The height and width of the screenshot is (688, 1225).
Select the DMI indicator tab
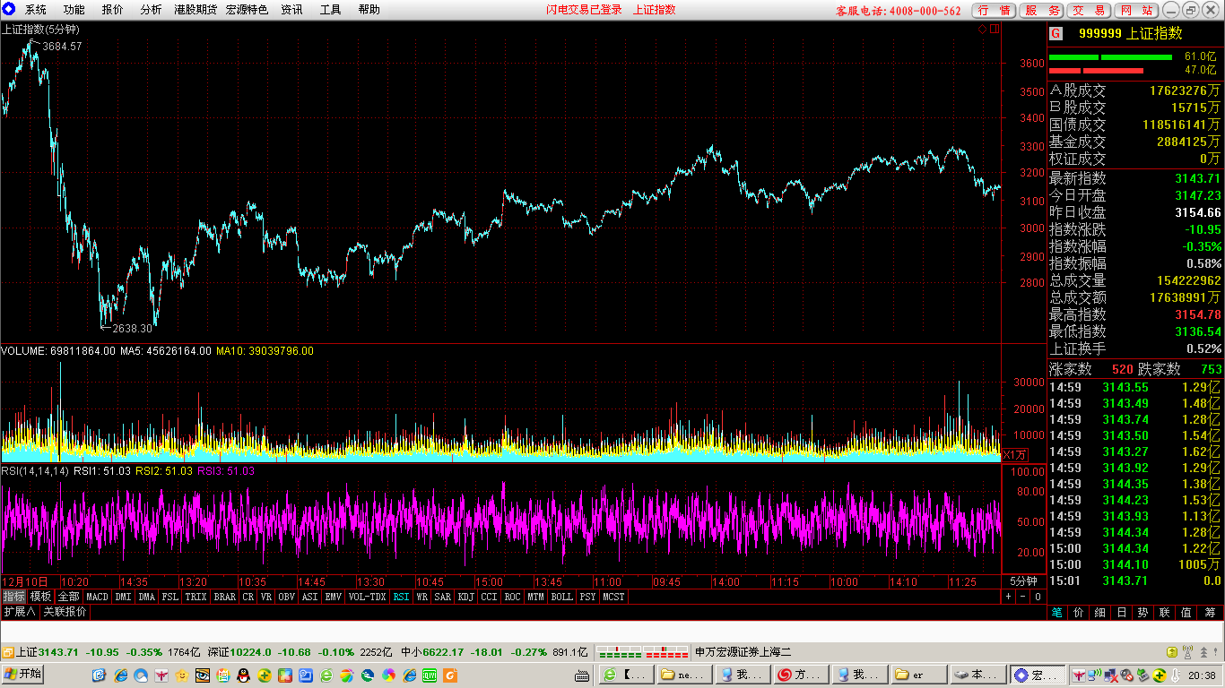(123, 597)
